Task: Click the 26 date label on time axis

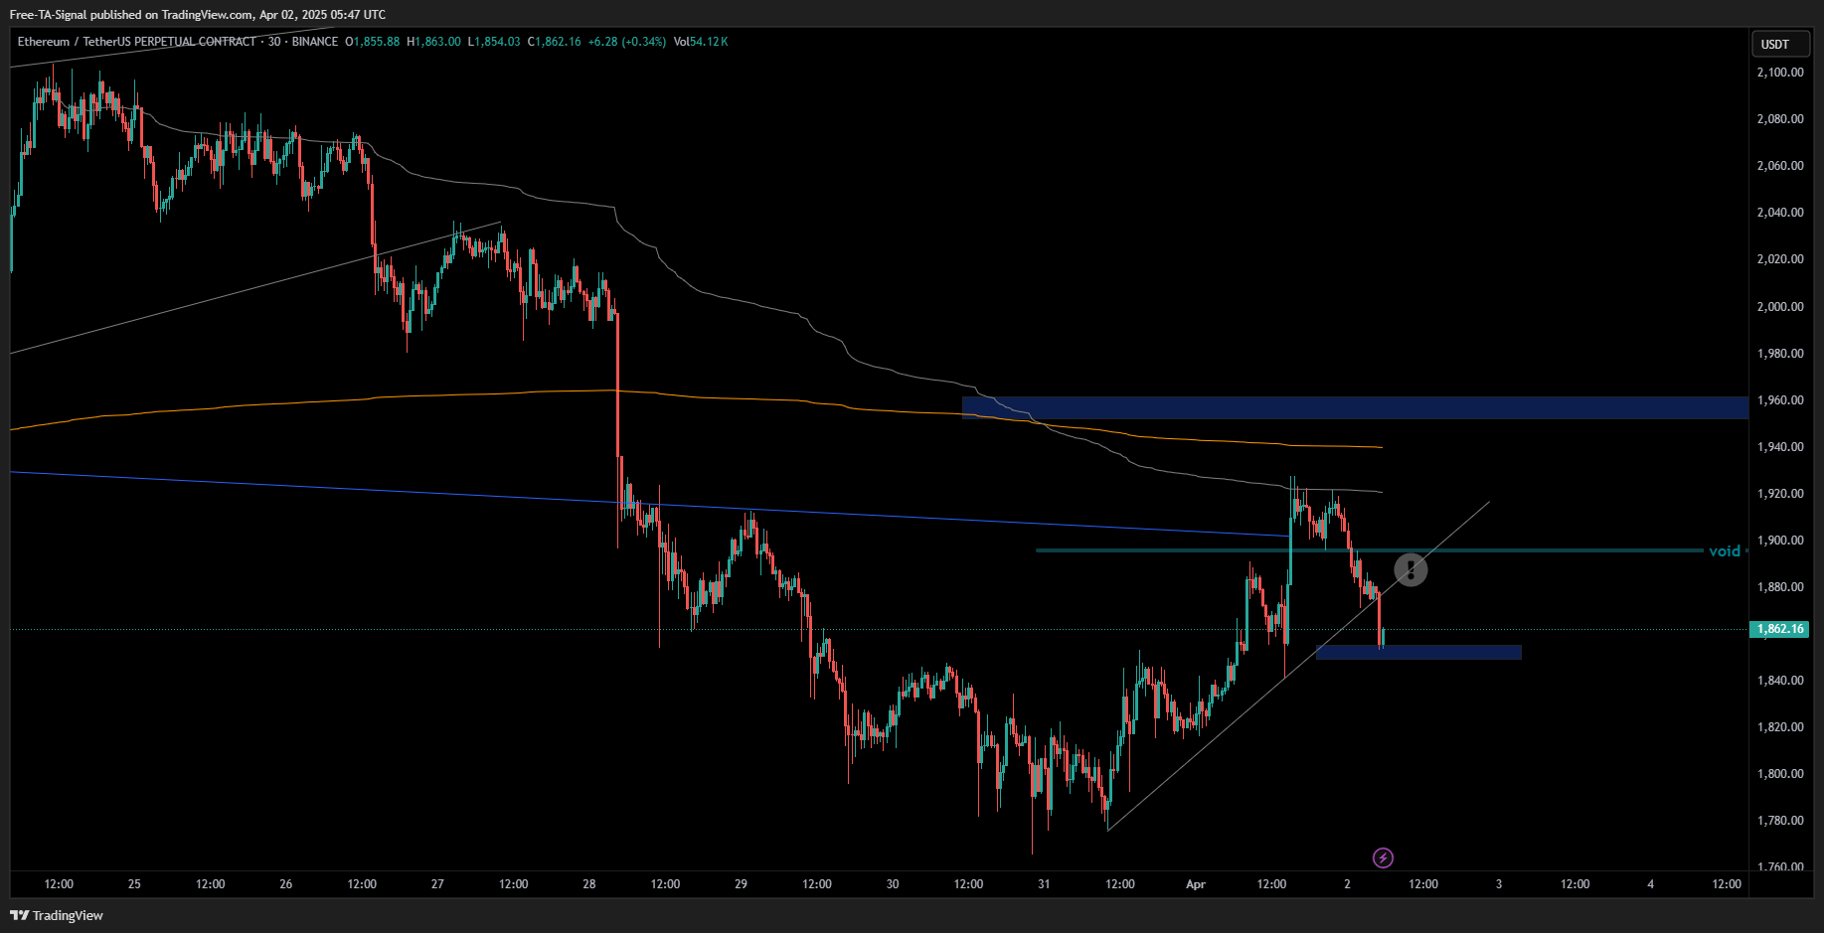Action: (x=286, y=884)
